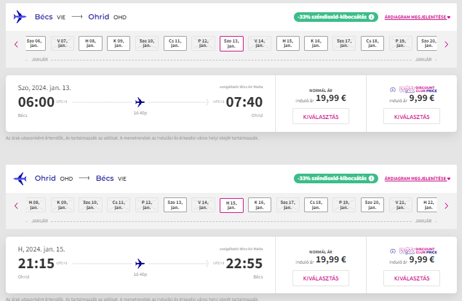The image size is (462, 301).
Task: Click the outbound -33% széndioxid-kibocsátás badge
Action: [331, 17]
